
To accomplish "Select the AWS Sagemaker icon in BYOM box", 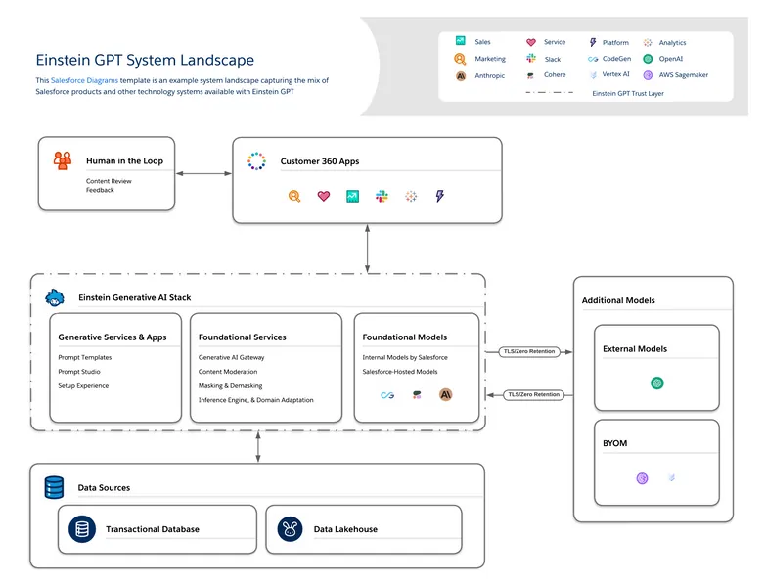I will pos(643,478).
